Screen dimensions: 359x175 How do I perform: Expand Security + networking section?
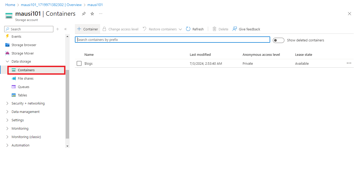click(7, 103)
